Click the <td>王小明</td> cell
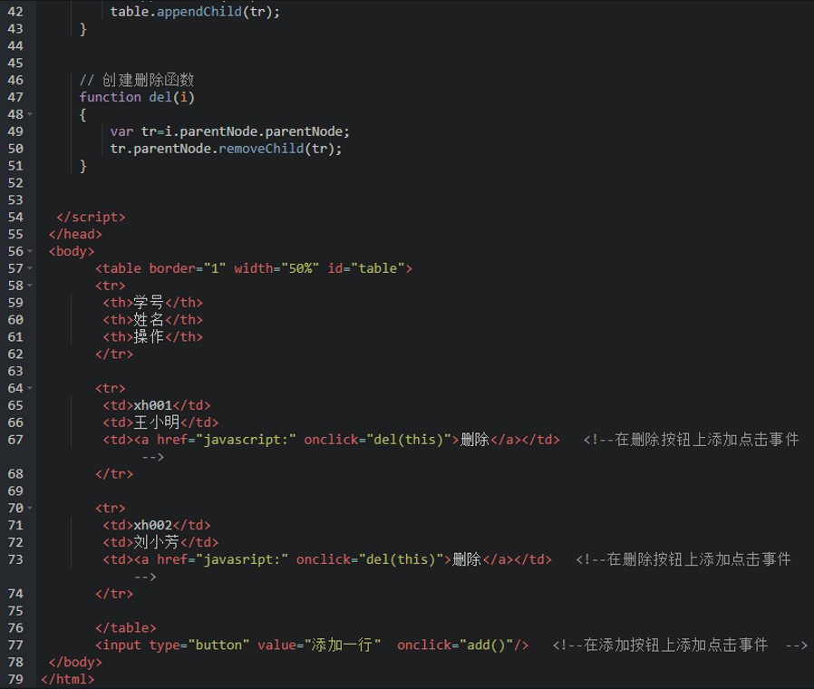Viewport: 814px width, 689px height. coord(160,422)
